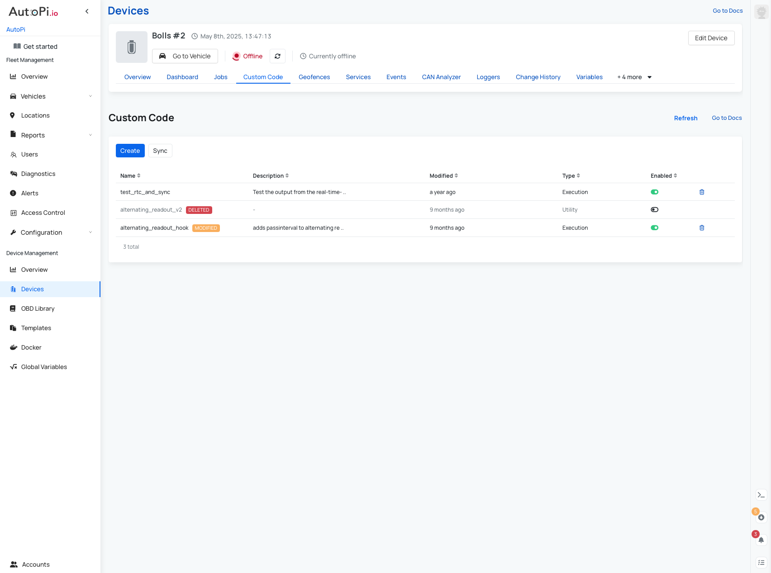
Task: Switch to the CAN Analyzer tab
Action: 441,77
